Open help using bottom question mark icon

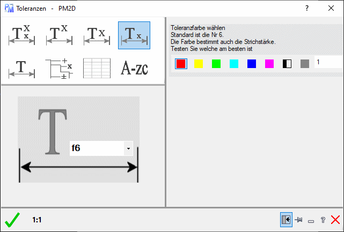[x=323, y=220]
